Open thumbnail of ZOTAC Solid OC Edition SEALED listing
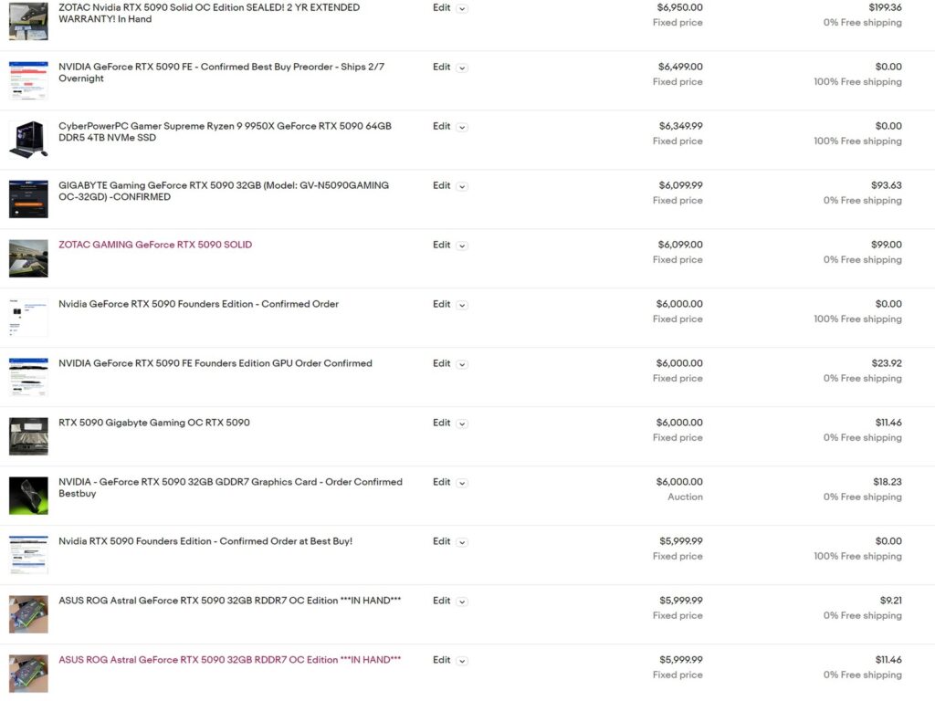Screen dimensions: 935x701 pos(27,21)
